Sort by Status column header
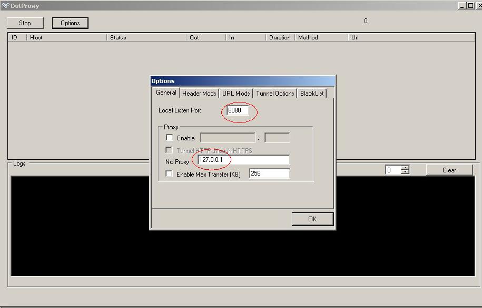This screenshot has height=308, width=482. 146,37
